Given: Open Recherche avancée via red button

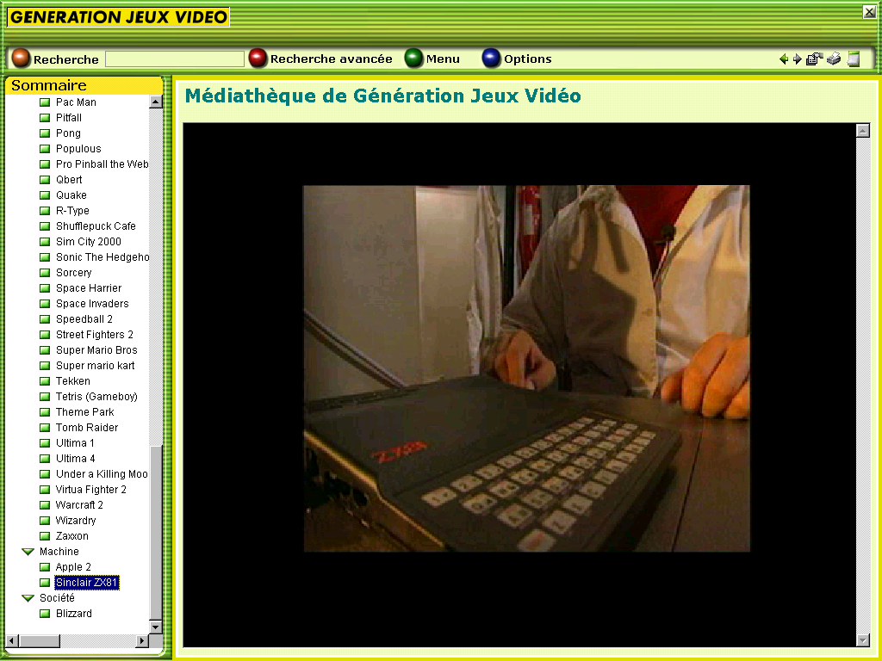Looking at the screenshot, I should tap(258, 59).
